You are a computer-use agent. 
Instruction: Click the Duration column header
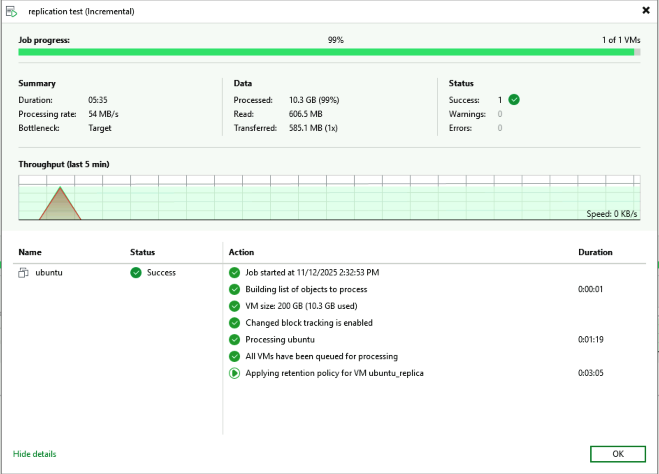point(595,252)
